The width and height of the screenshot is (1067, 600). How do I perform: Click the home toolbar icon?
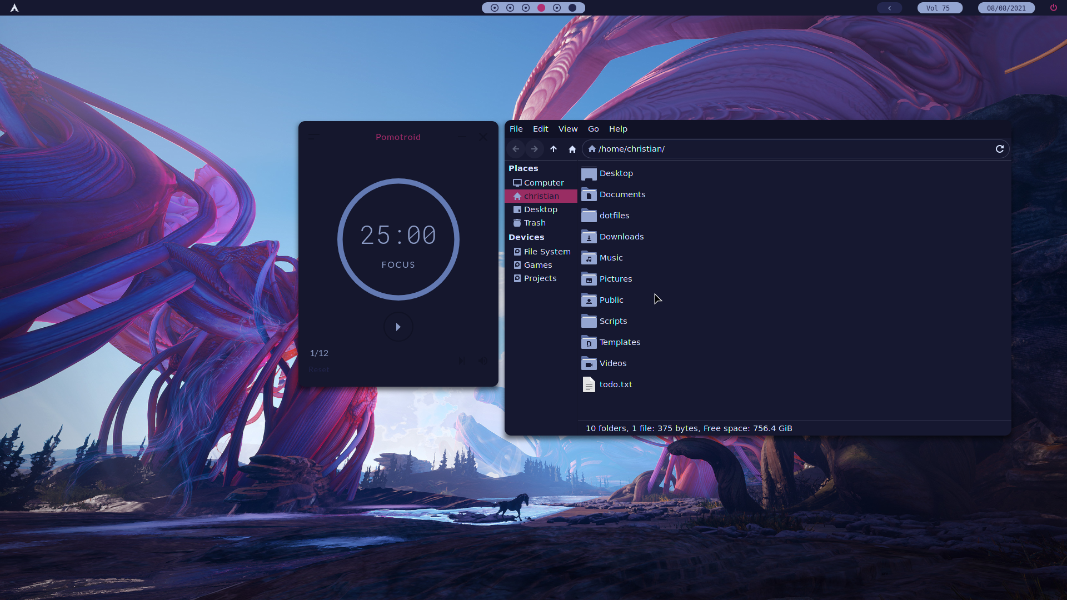pyautogui.click(x=572, y=149)
